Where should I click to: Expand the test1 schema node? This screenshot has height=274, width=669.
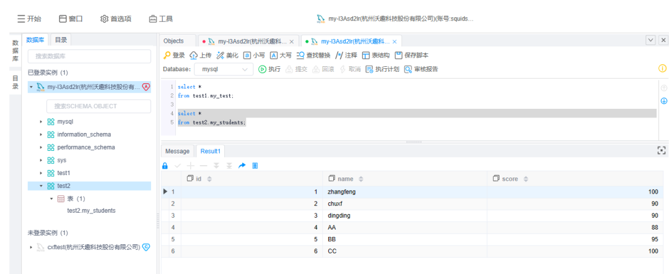(41, 173)
